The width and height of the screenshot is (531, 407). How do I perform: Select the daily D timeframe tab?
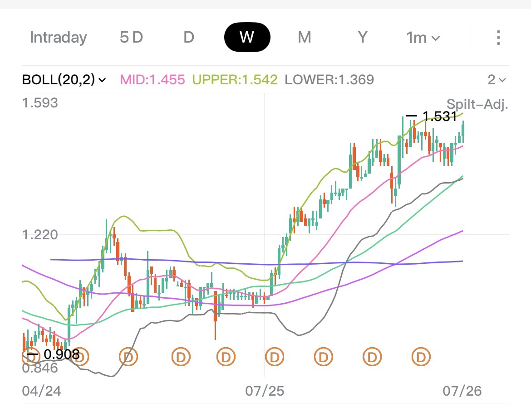pyautogui.click(x=189, y=37)
